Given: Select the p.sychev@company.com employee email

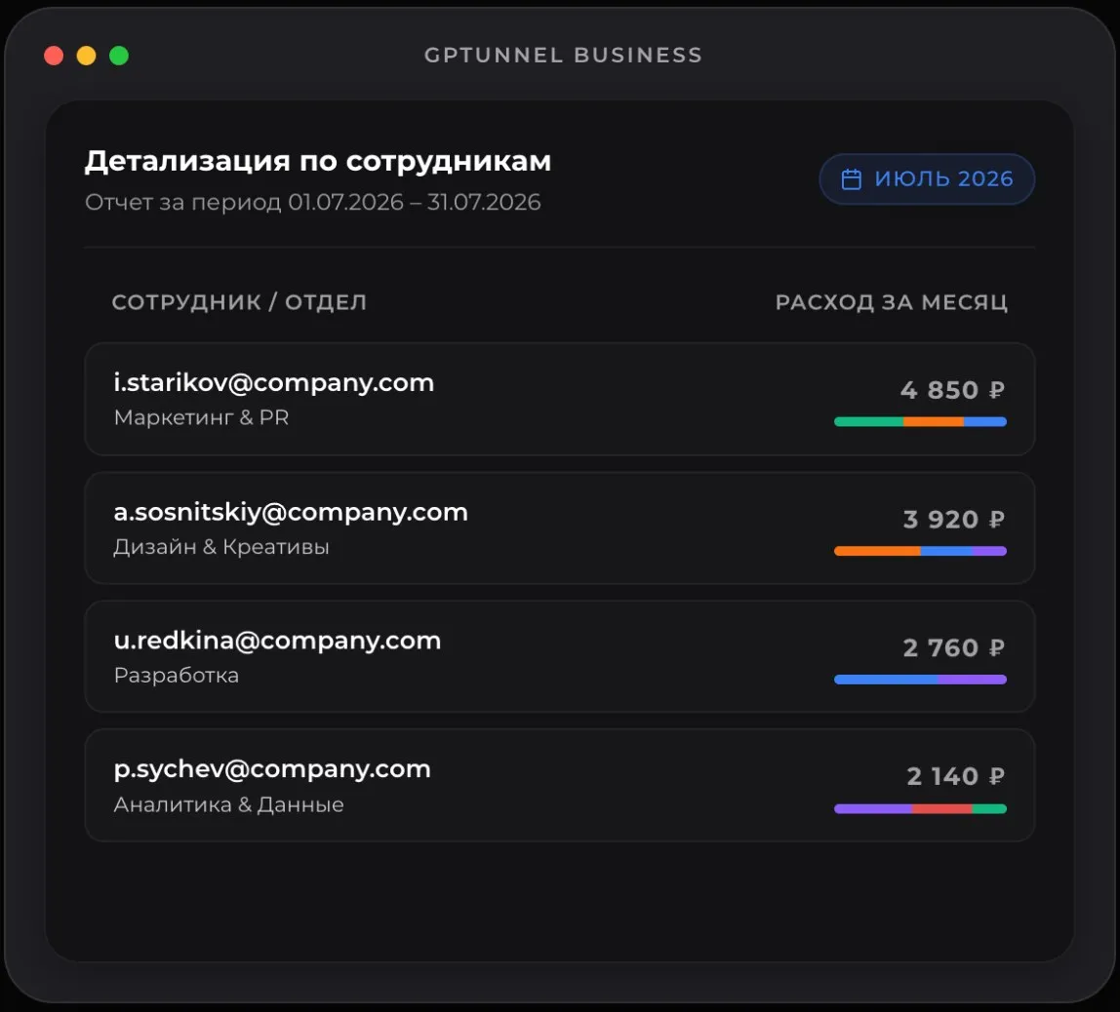Looking at the screenshot, I should coord(272,769).
